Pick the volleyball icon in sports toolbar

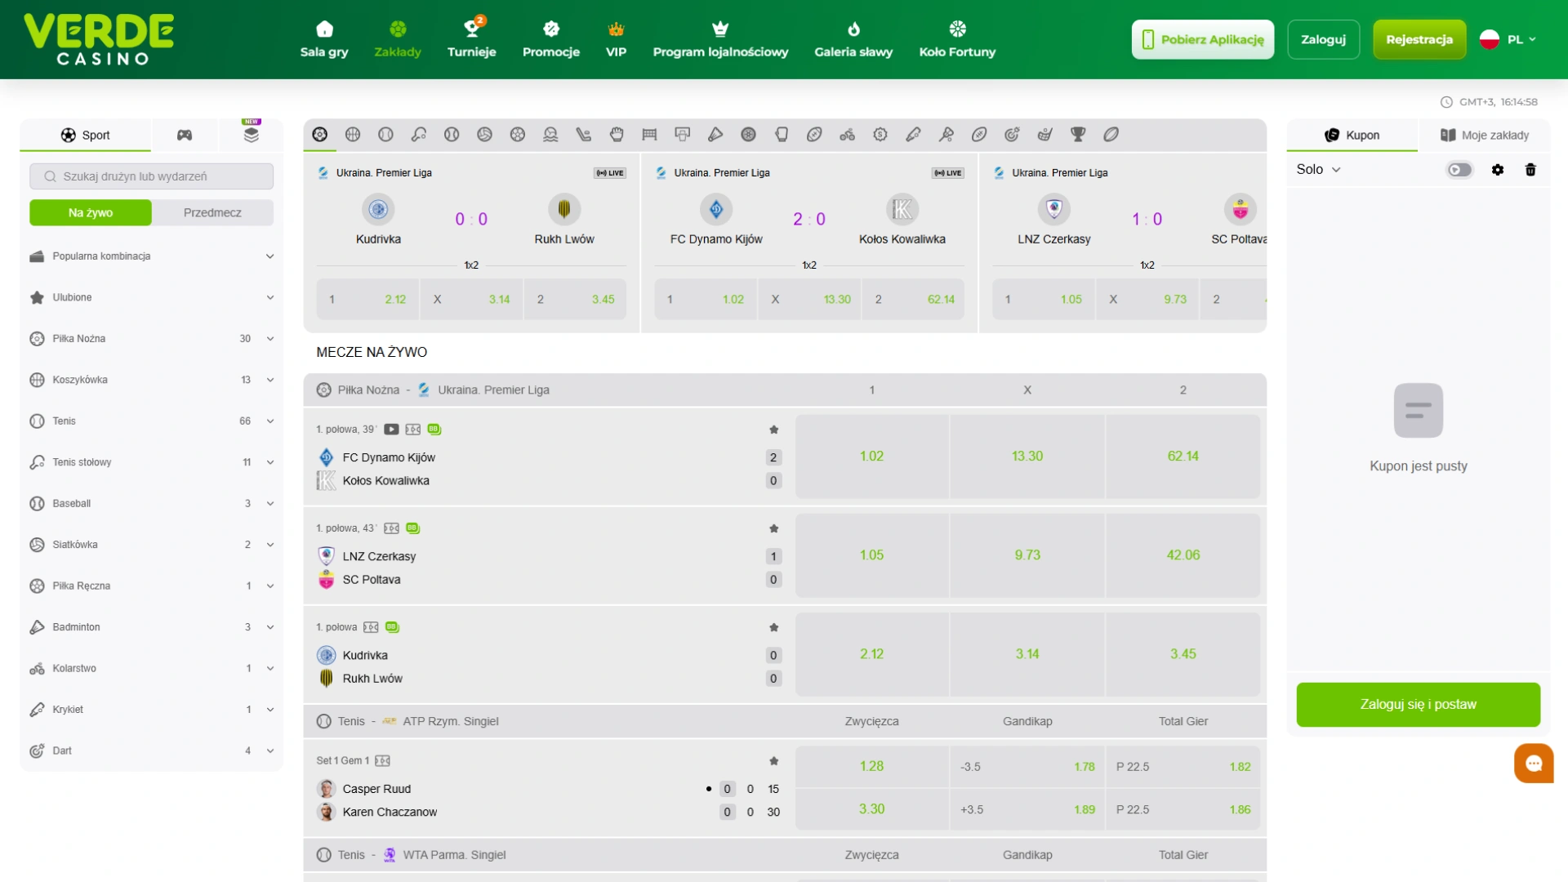(x=484, y=135)
